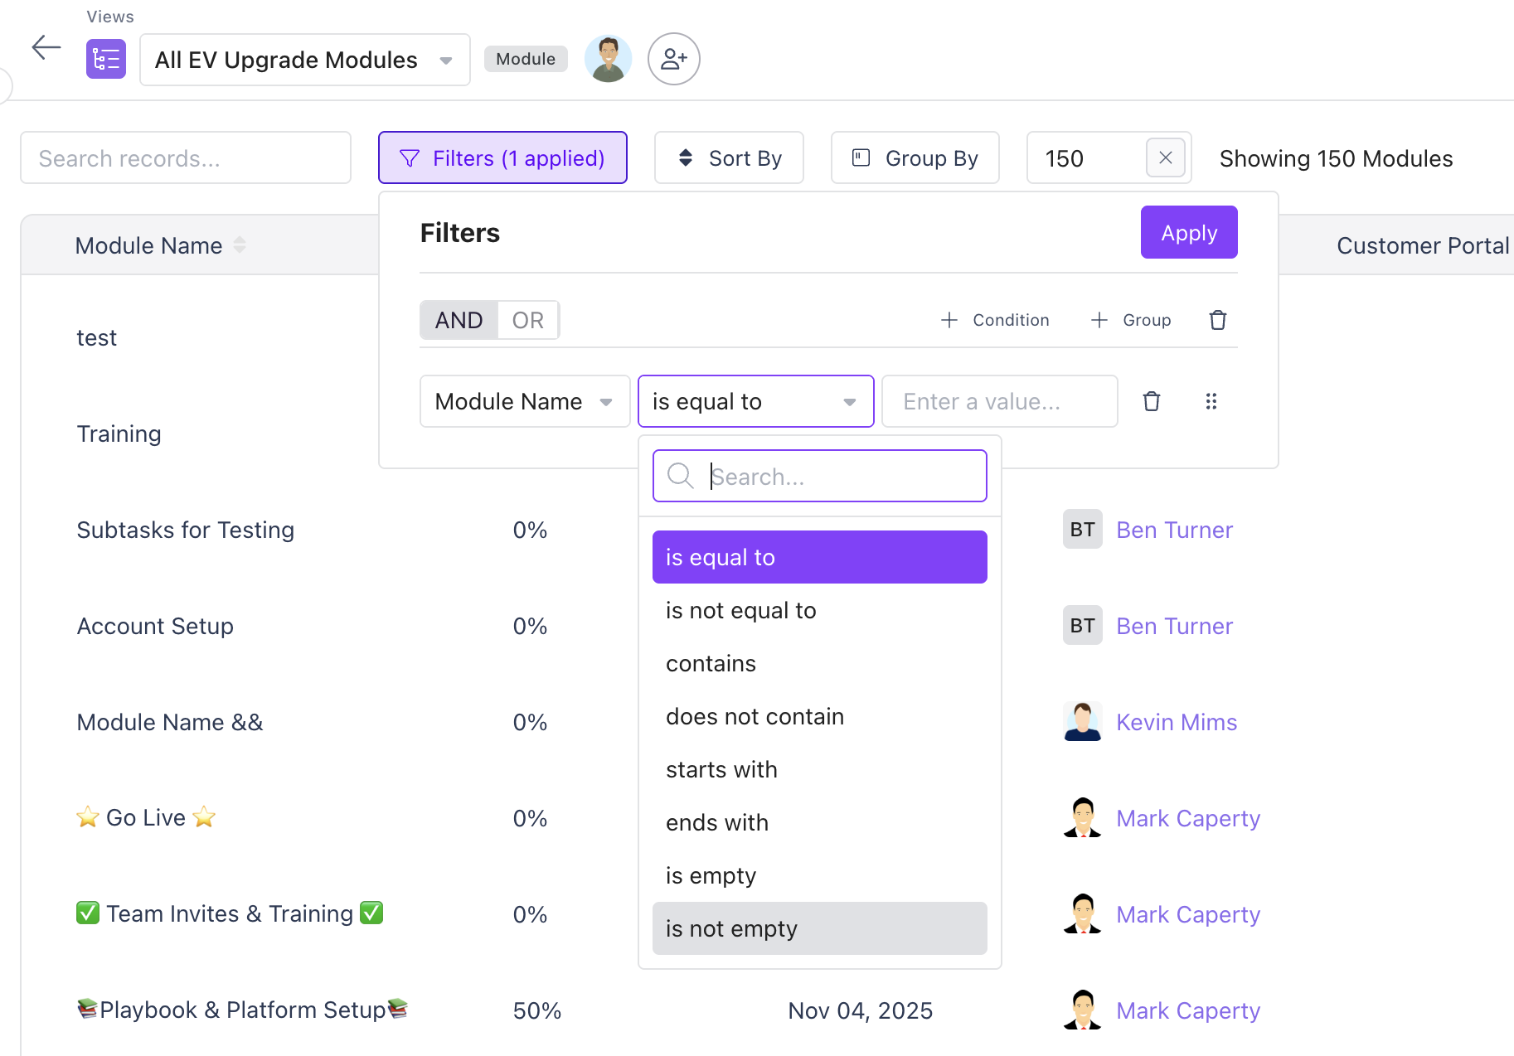Open Ben Turner link in Subtasks row
Screen dimensions: 1514x1056
pos(1174,530)
